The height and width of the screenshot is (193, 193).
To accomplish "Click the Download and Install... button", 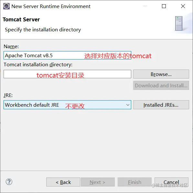I will tap(161, 85).
